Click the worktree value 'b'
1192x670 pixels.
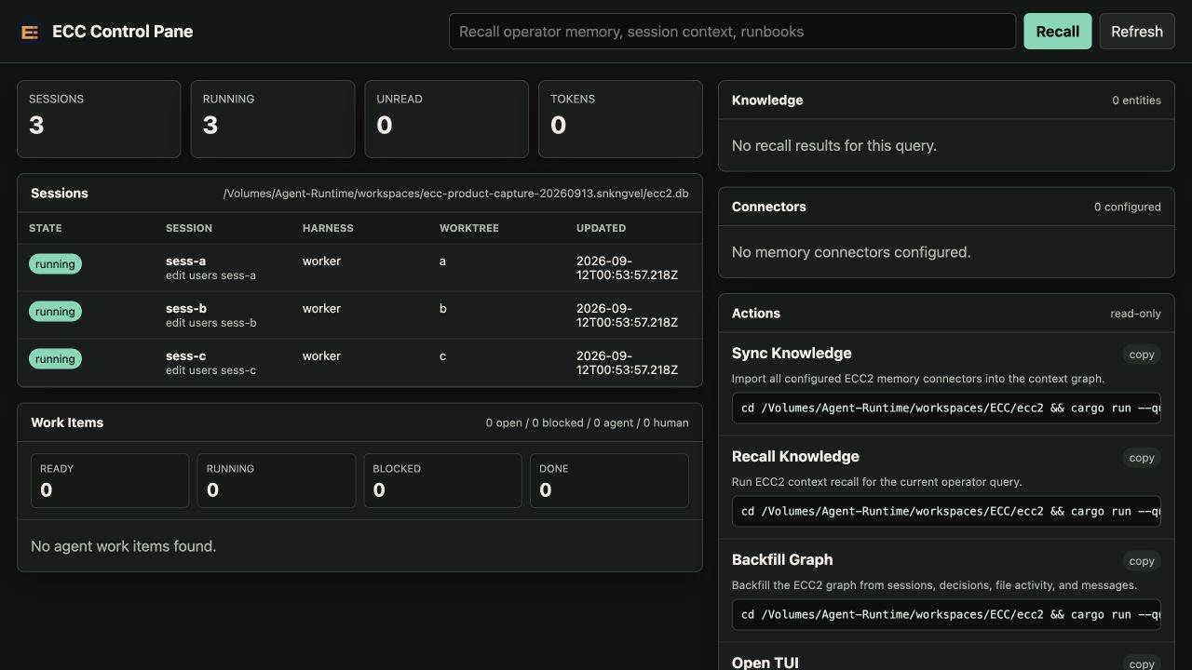[x=442, y=308]
